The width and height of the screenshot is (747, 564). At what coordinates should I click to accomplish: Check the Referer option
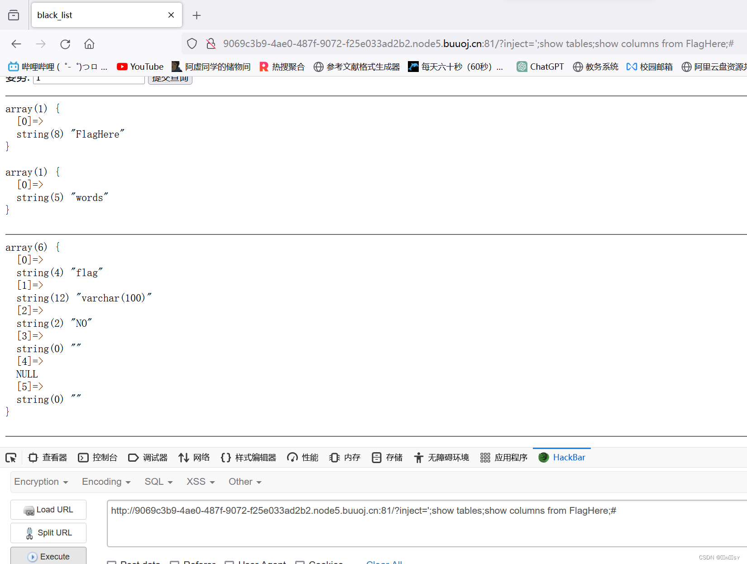pyautogui.click(x=174, y=562)
